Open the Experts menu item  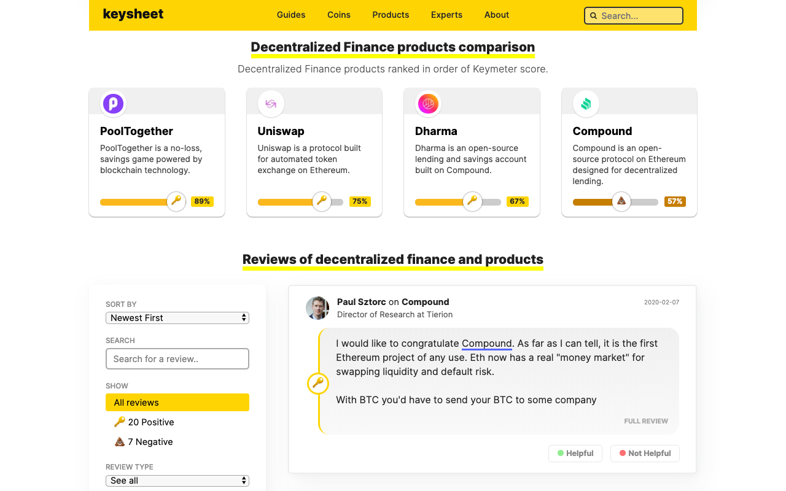click(446, 15)
